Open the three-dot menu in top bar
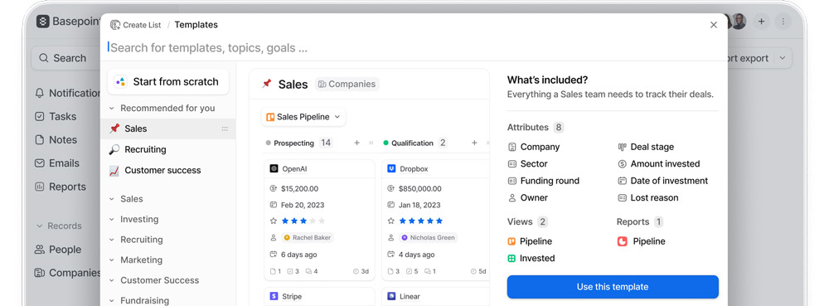829x306 pixels. [783, 22]
